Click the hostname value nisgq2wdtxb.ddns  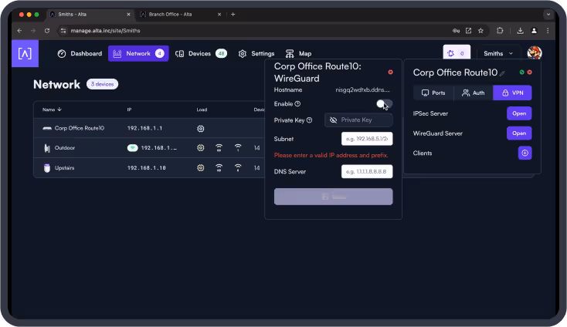[363, 90]
